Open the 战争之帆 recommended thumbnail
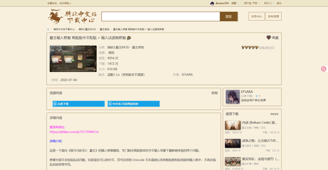 233,144
